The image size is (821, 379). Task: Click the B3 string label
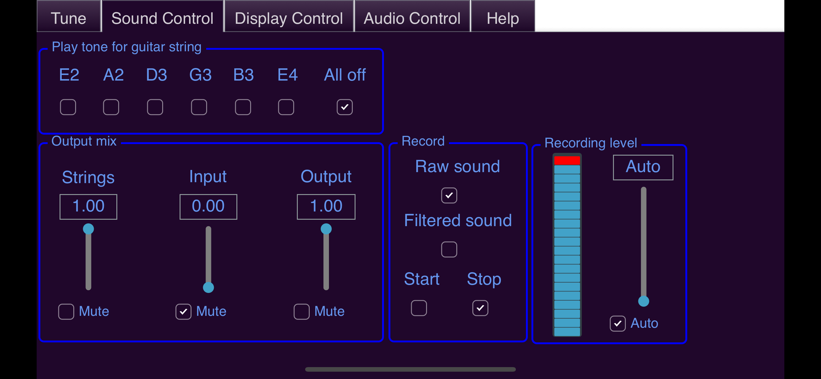[243, 75]
